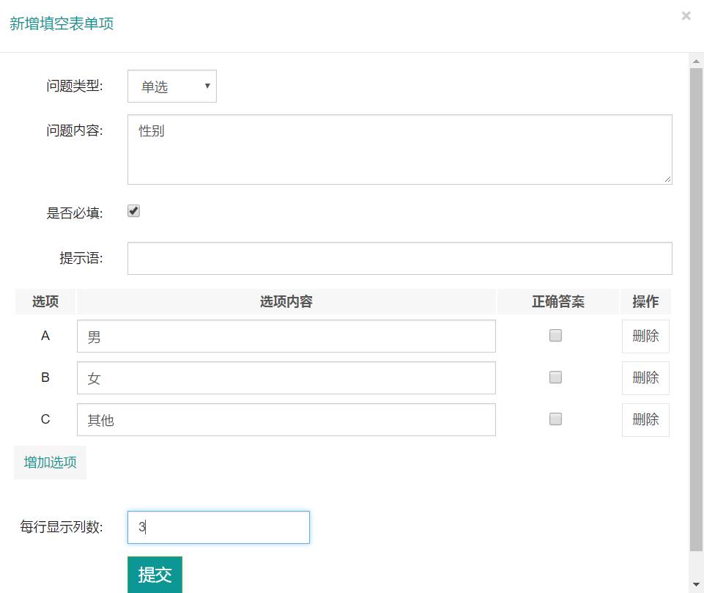The height and width of the screenshot is (593, 704).
Task: Click the 提示语 input field
Action: [399, 258]
